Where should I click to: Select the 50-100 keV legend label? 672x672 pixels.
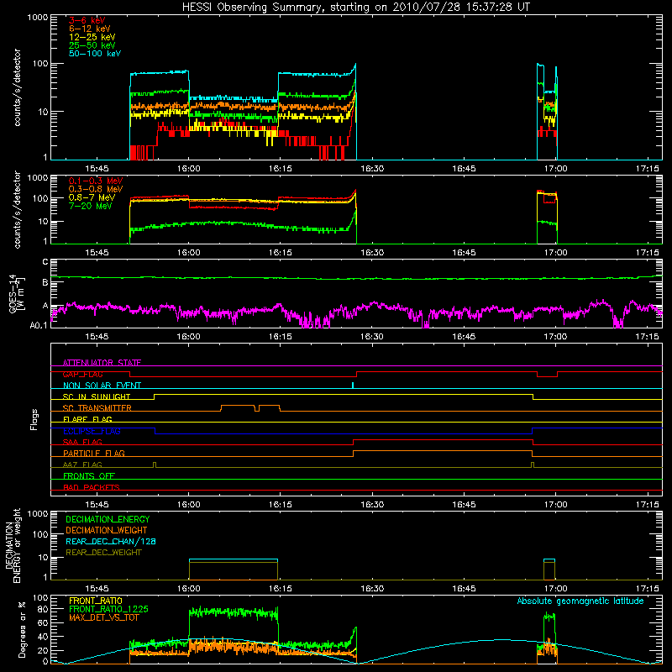tap(95, 54)
